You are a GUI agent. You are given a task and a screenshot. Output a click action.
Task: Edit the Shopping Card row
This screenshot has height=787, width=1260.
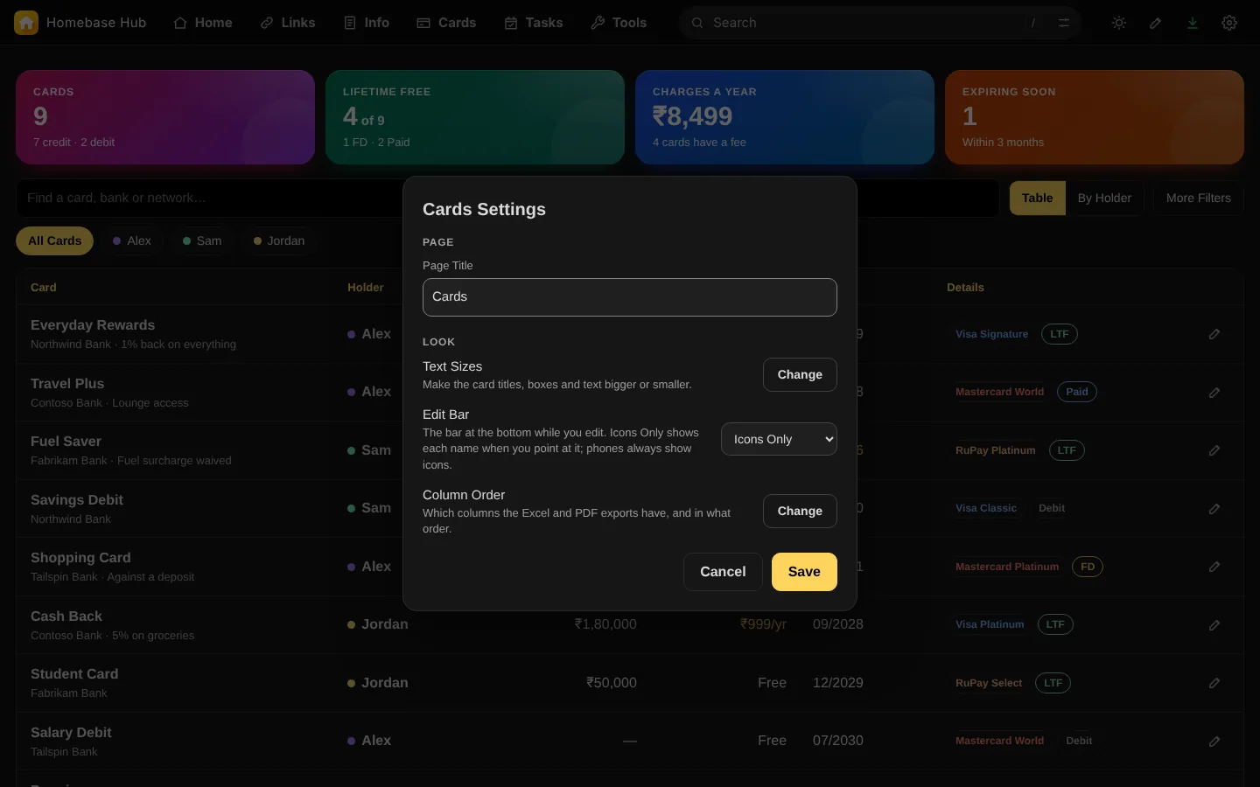click(1214, 567)
